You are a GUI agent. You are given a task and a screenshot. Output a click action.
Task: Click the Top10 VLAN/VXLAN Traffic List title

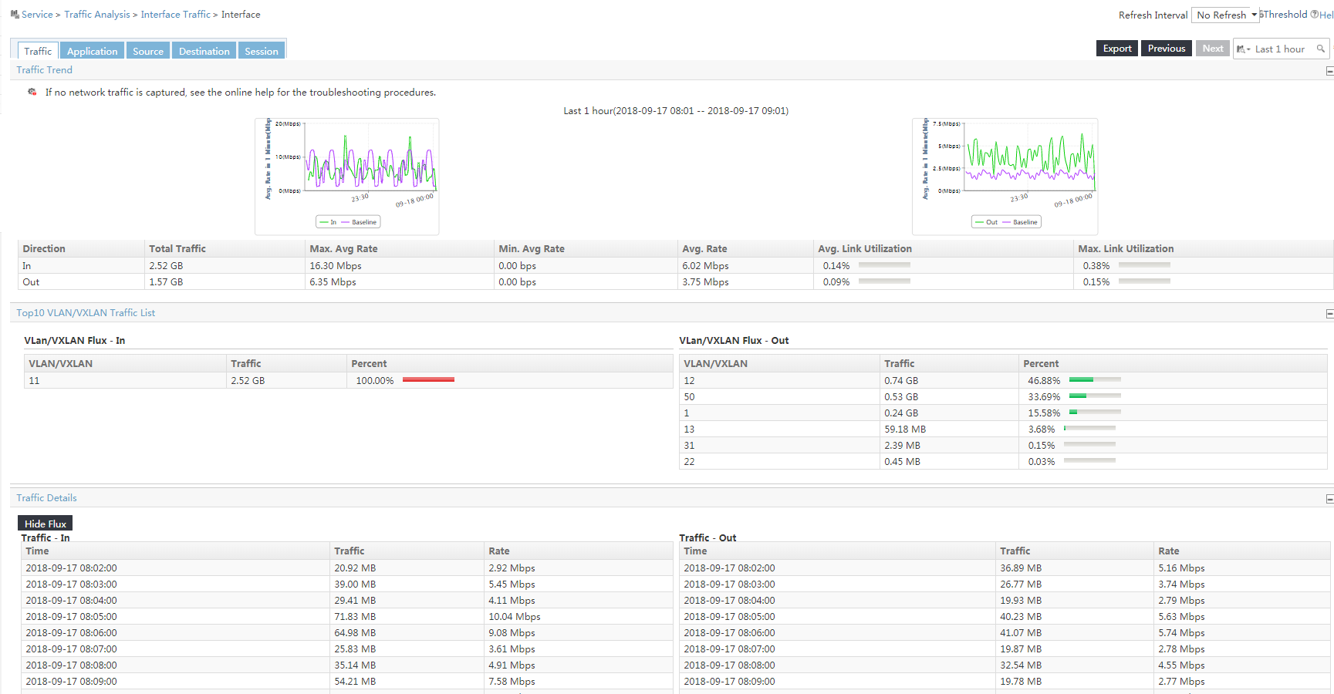pyautogui.click(x=86, y=312)
